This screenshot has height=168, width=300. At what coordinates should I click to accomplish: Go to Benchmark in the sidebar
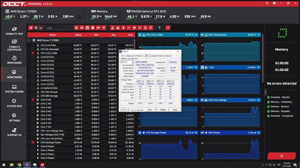pos(14,60)
